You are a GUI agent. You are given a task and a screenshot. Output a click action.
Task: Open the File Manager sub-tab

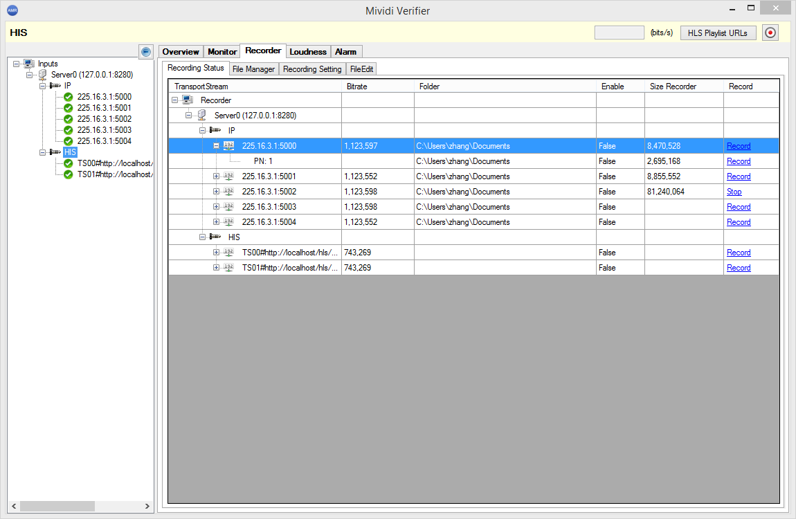253,69
